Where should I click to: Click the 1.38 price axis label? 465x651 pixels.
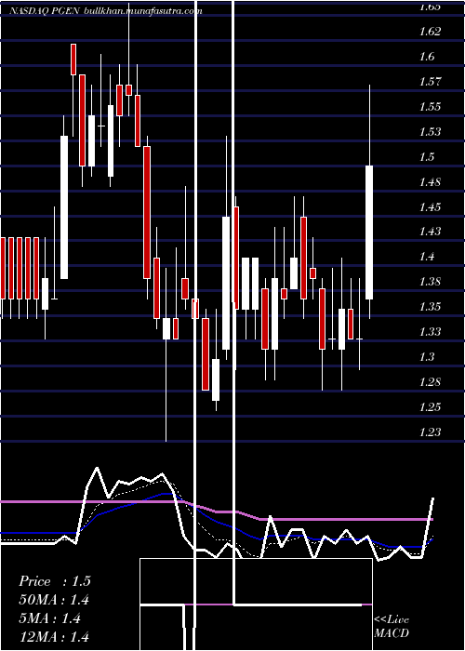[x=430, y=282]
